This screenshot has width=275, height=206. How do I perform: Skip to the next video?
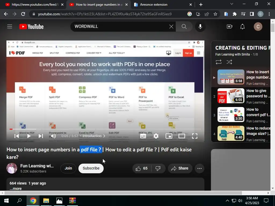(x=41, y=136)
